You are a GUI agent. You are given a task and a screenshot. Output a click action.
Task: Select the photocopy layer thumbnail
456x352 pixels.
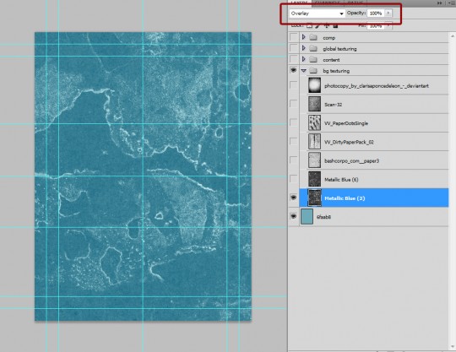(314, 85)
